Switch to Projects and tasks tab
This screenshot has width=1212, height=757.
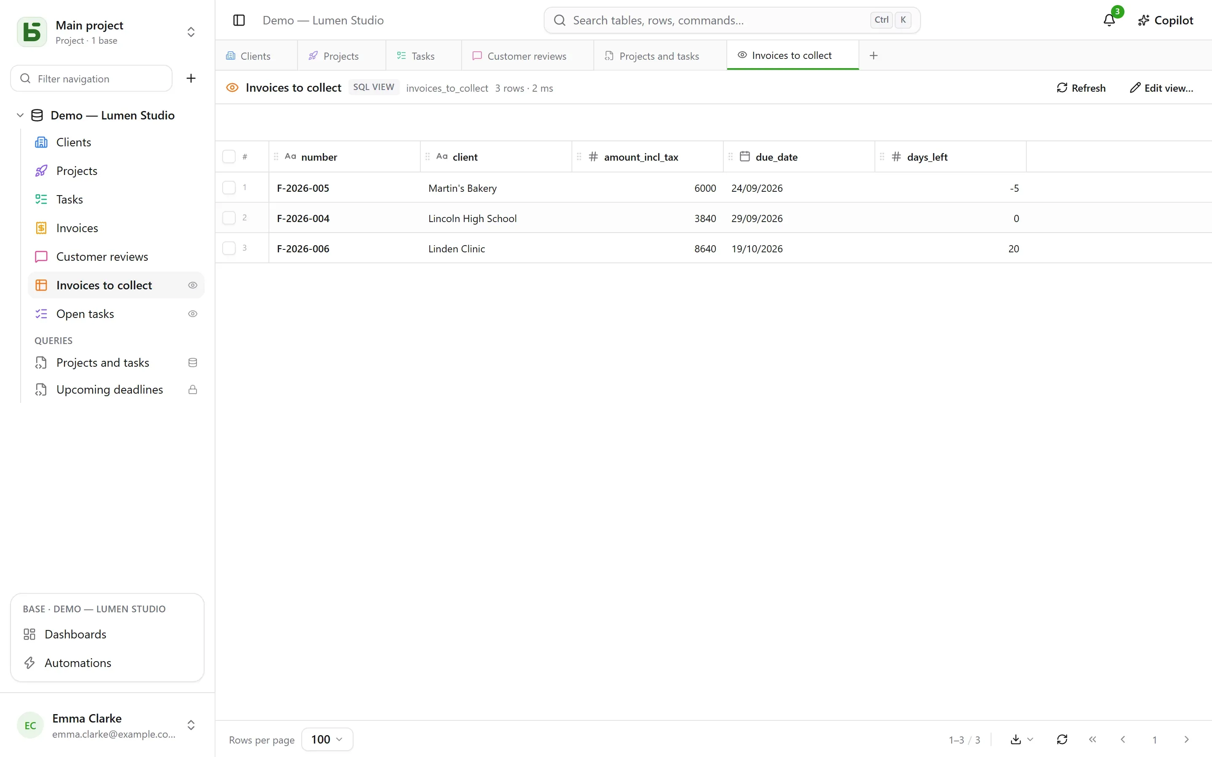(659, 56)
